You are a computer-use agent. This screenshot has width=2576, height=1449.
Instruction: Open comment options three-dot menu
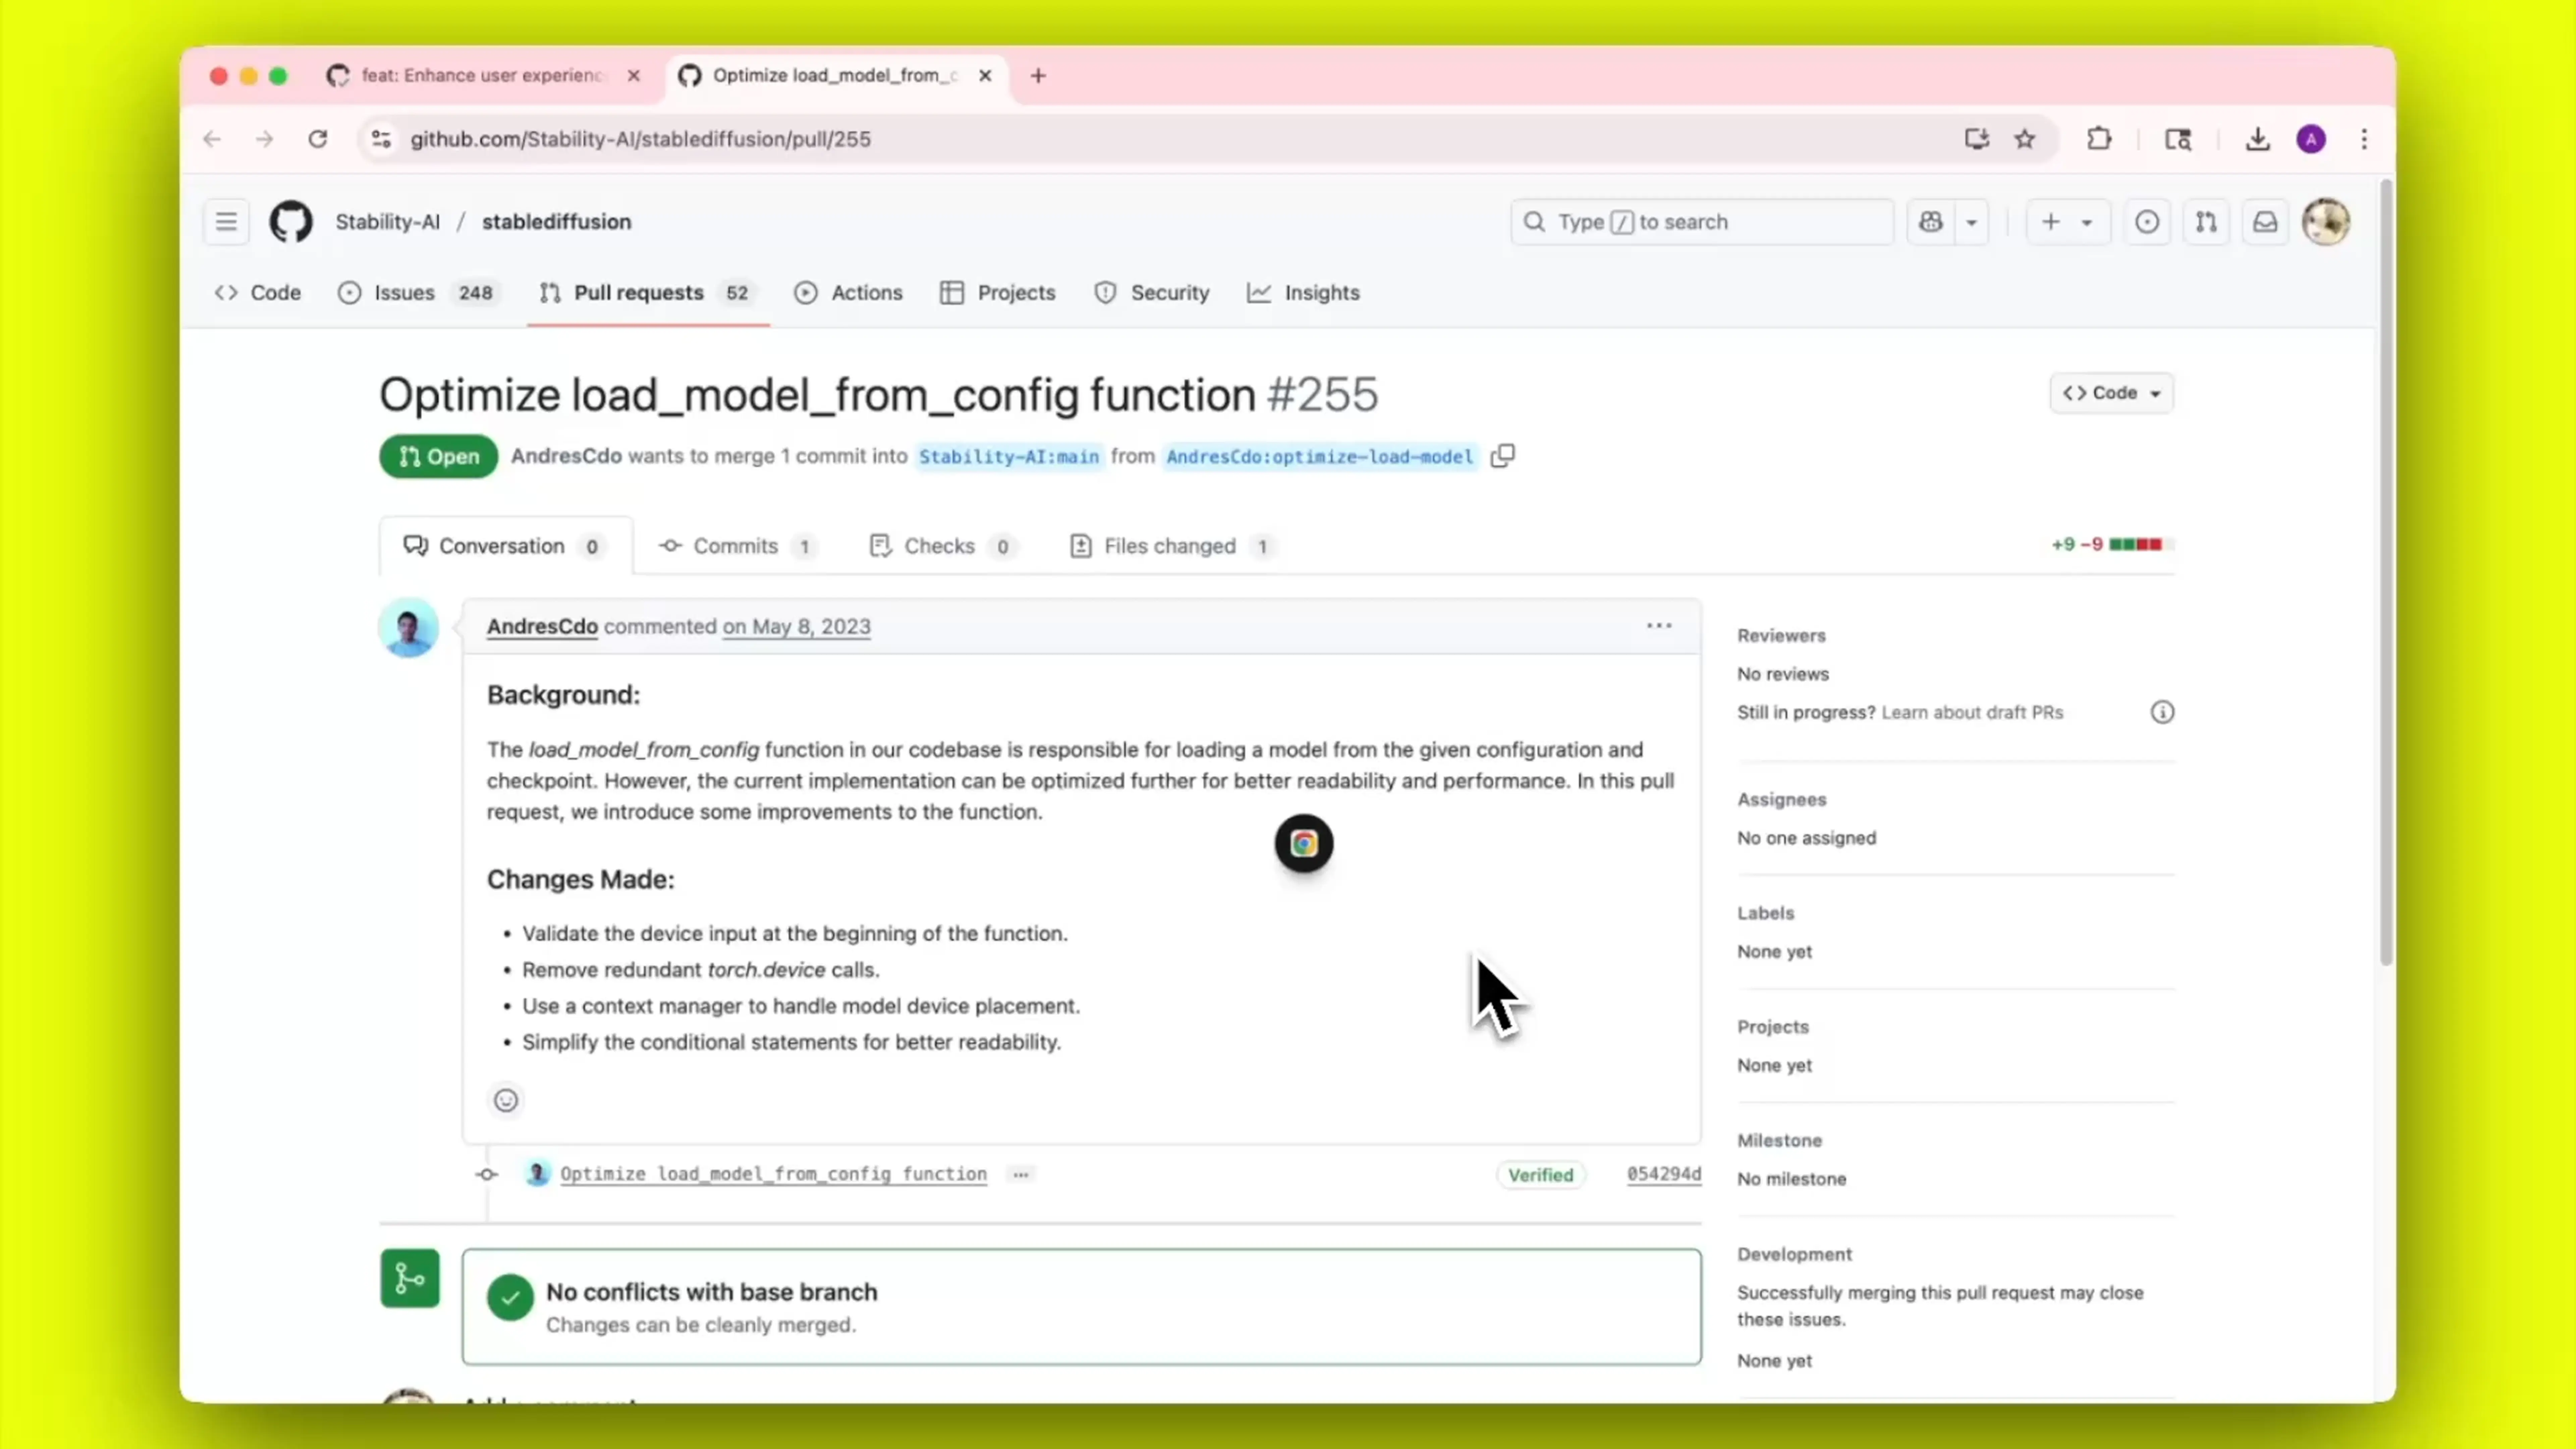click(x=1659, y=626)
